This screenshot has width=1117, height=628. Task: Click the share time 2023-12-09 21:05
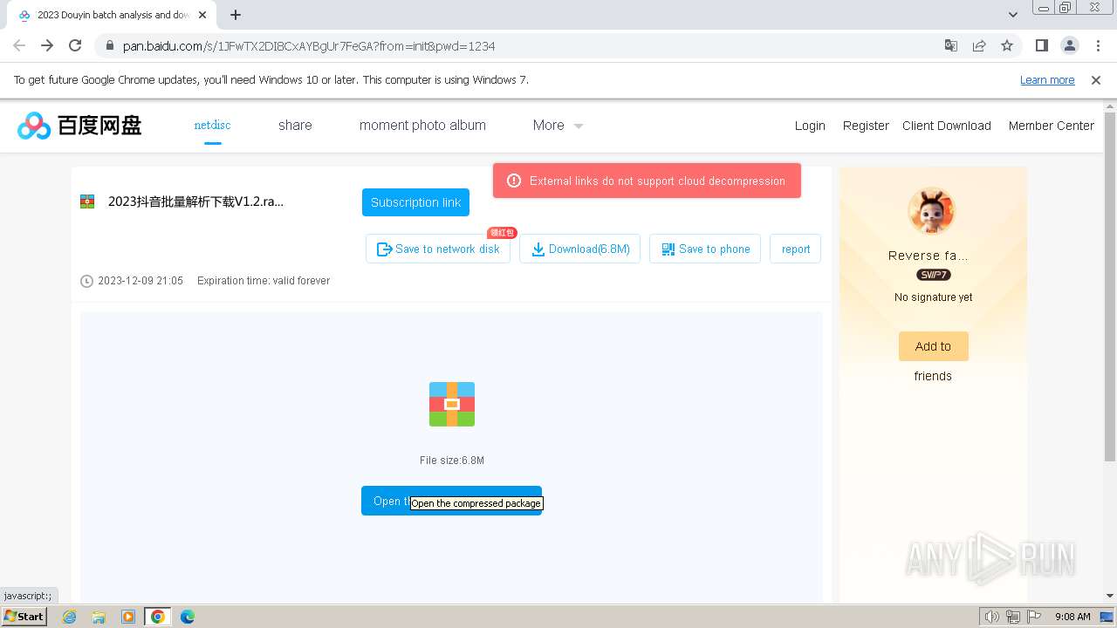coord(140,281)
